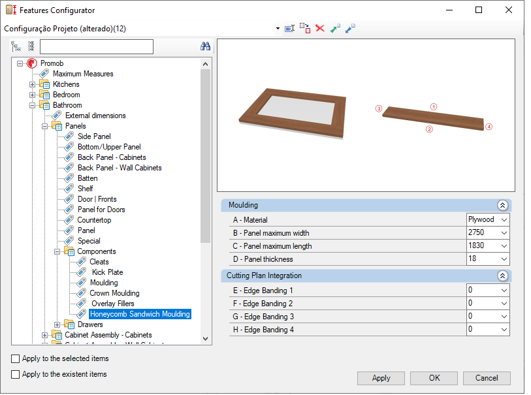Click the framed panel preview image
The image size is (531, 395).
293,114
